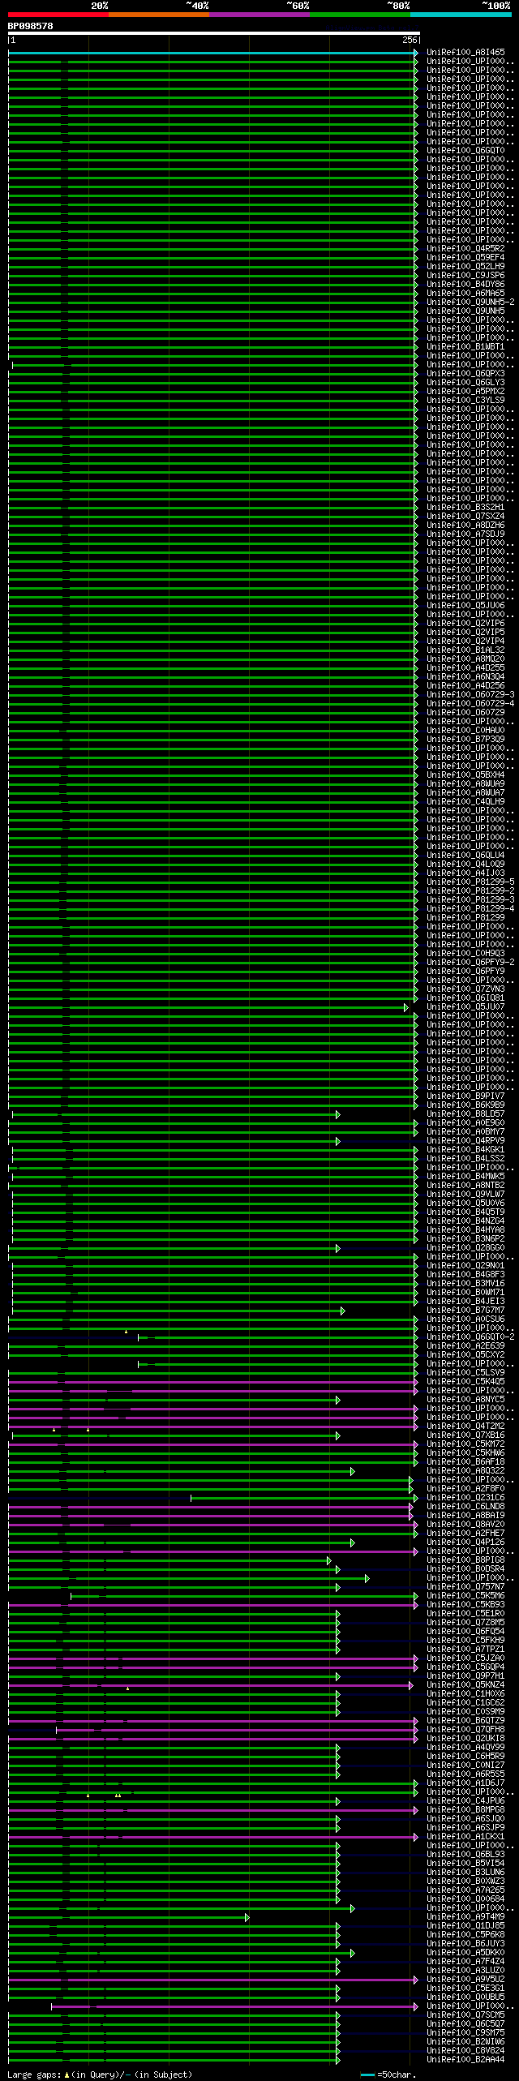Screen dimensions: 519x2081
Task: Select the UniRef100_A1D6J7 hit
Action: point(465,1783)
